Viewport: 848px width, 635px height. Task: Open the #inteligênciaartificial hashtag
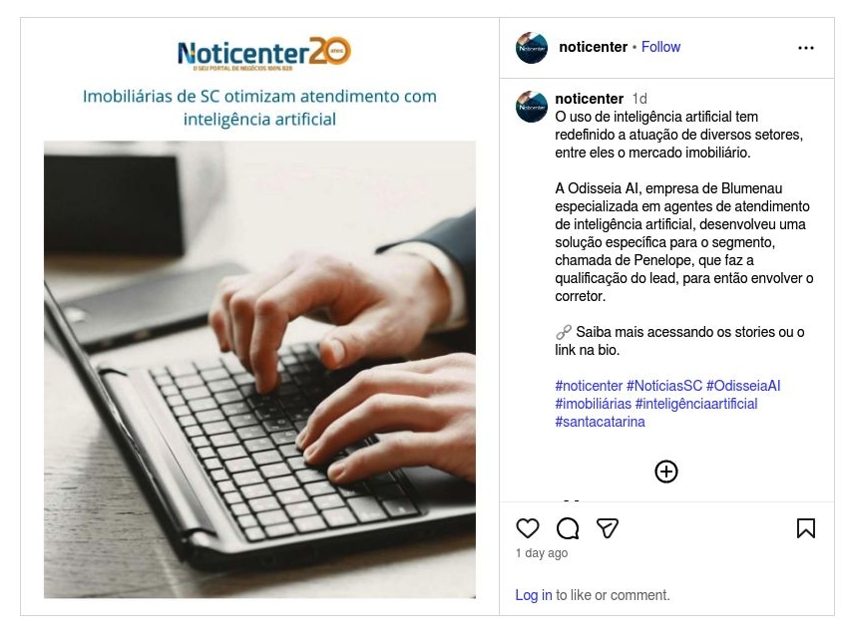(696, 403)
